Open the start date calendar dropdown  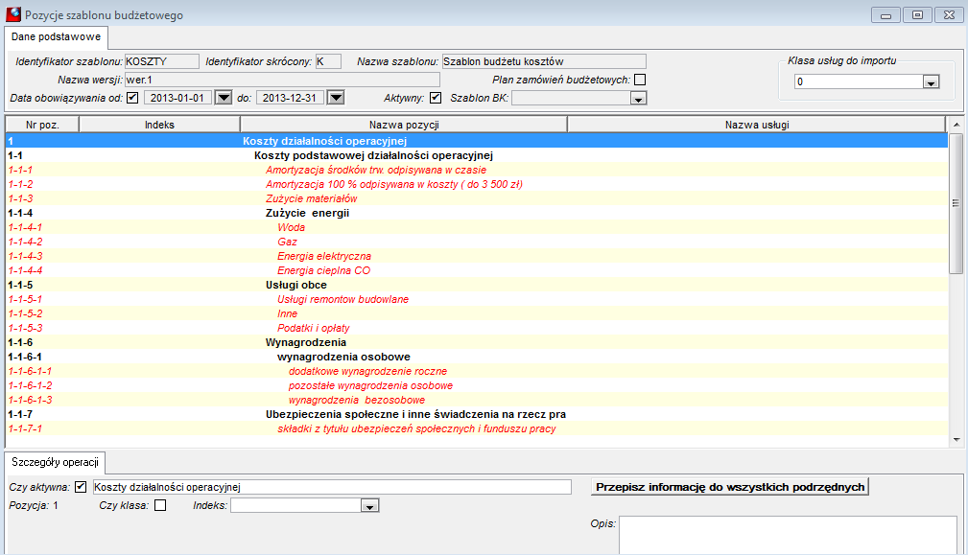(223, 98)
